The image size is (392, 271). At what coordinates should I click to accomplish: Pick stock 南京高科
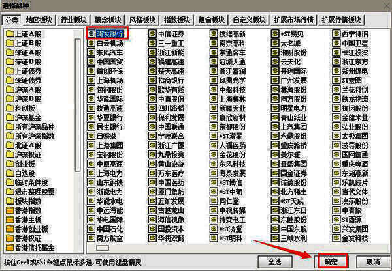point(233,43)
